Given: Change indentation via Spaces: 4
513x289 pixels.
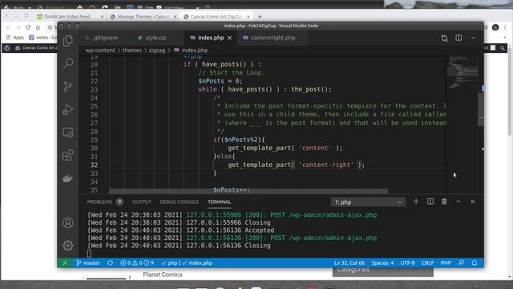Looking at the screenshot, I should point(382,263).
